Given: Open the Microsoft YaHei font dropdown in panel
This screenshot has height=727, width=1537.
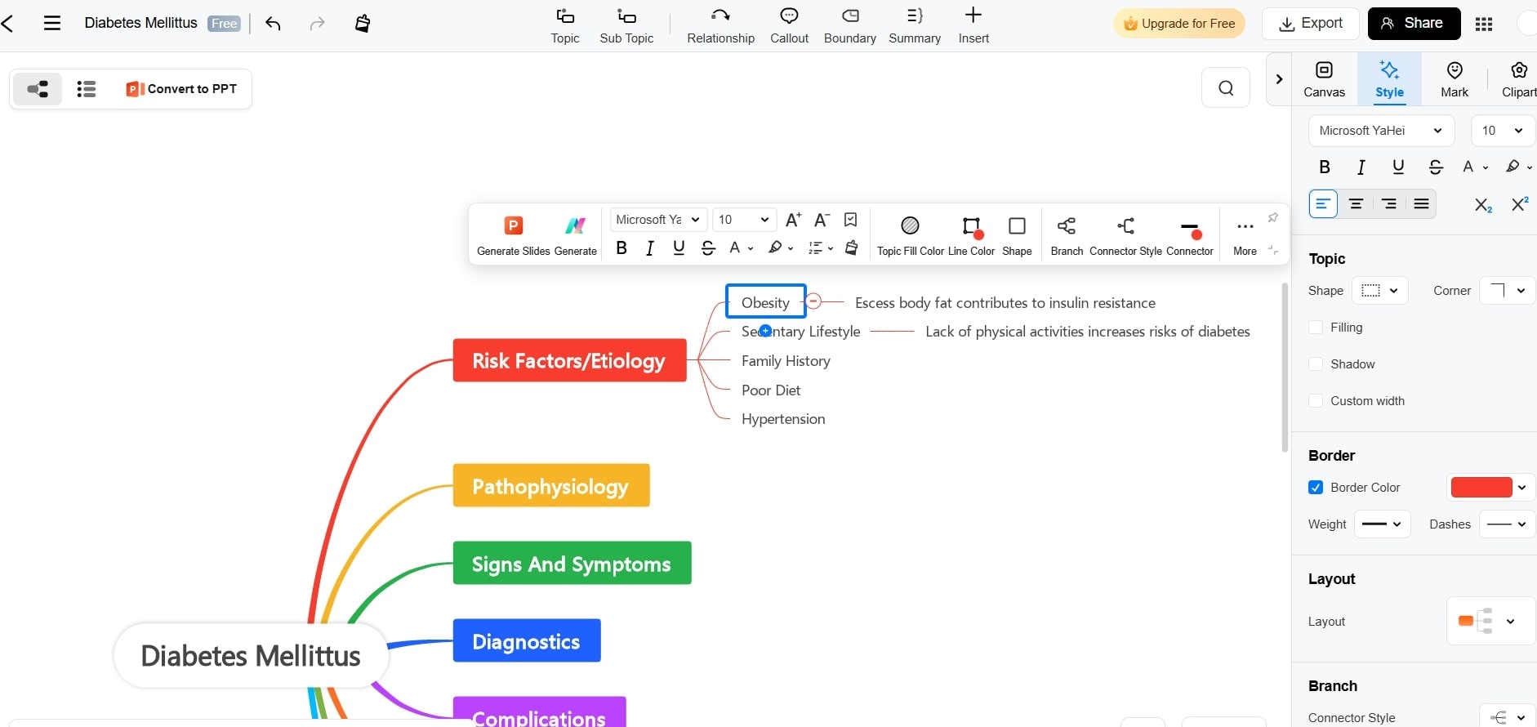Looking at the screenshot, I should click(1381, 131).
